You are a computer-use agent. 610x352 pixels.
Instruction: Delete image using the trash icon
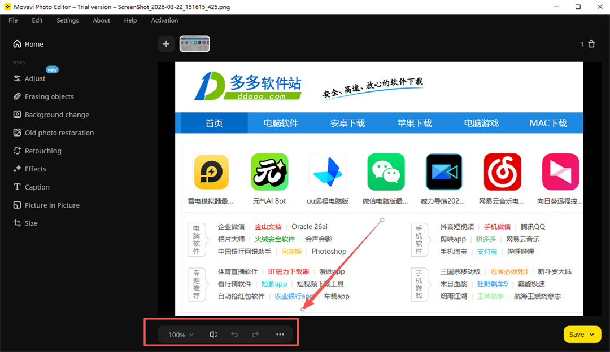[591, 44]
